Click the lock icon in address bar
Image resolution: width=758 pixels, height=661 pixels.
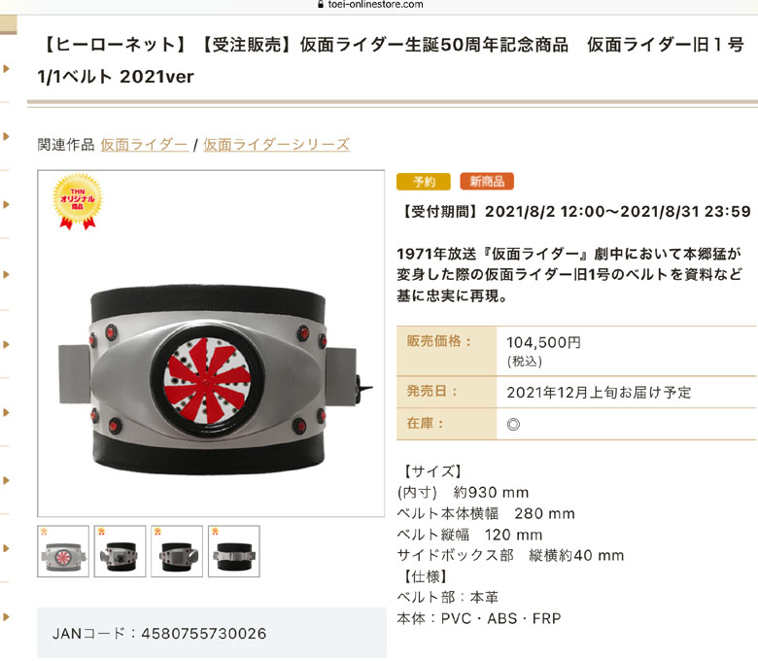click(x=320, y=4)
